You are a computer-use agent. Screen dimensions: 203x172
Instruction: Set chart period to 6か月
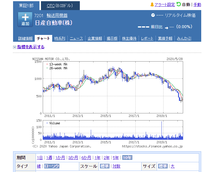click(86, 157)
